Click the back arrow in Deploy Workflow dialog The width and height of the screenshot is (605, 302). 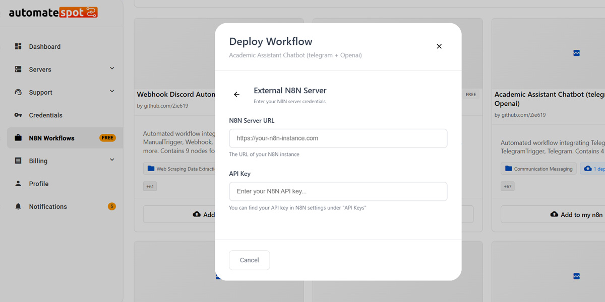(236, 95)
